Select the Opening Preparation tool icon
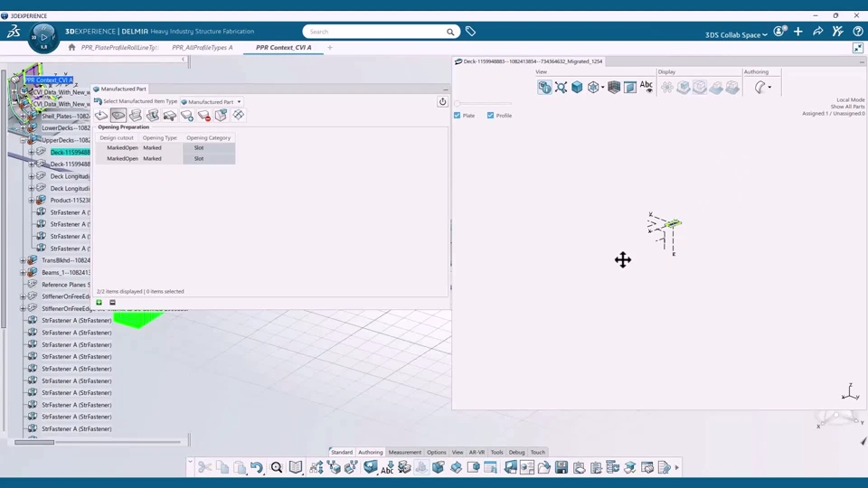This screenshot has height=488, width=868. [x=118, y=115]
